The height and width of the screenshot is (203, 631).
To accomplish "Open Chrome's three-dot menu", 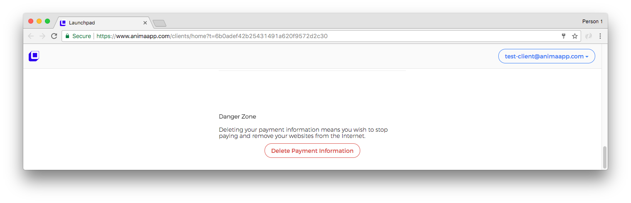I will pyautogui.click(x=600, y=36).
